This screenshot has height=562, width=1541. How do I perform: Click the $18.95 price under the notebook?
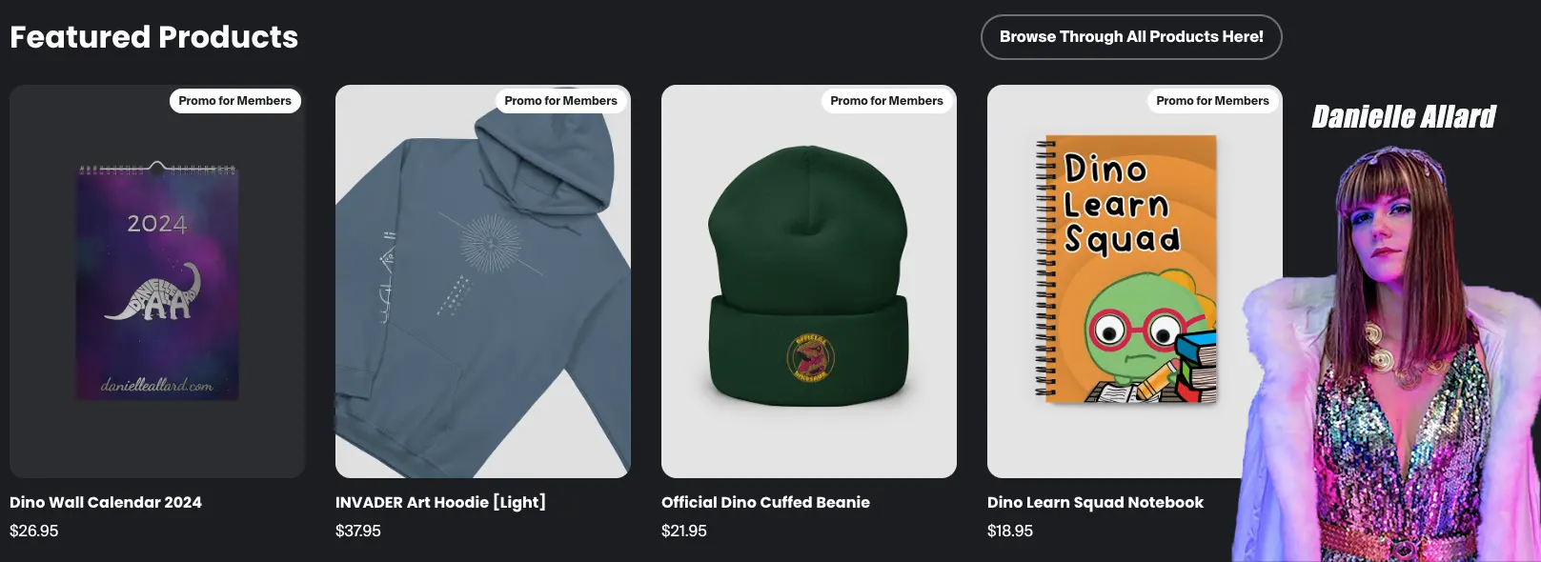coord(1010,531)
